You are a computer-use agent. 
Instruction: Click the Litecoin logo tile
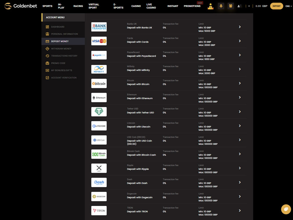coord(99,126)
